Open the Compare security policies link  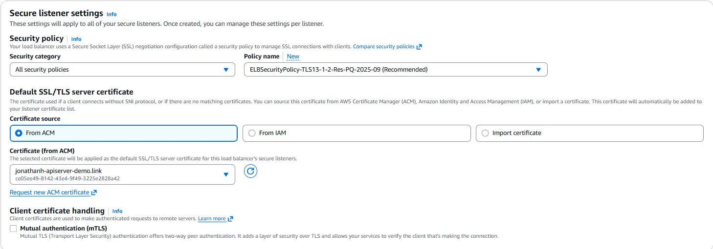[384, 47]
